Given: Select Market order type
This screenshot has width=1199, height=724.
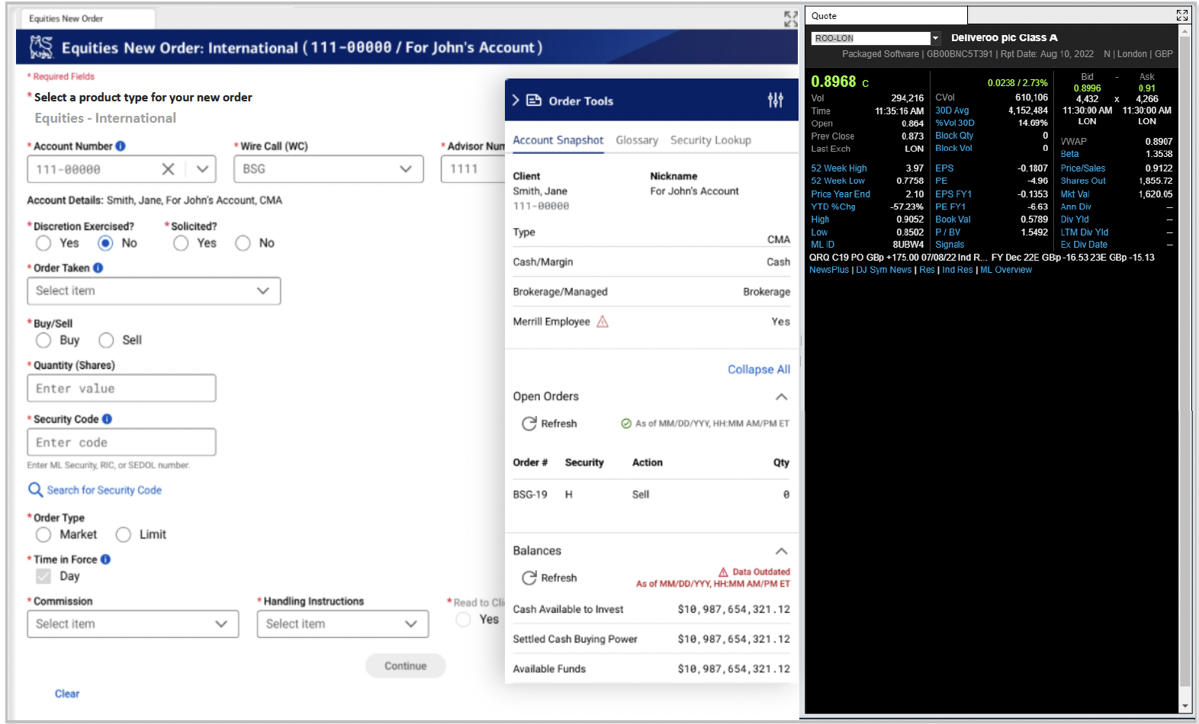Looking at the screenshot, I should coord(43,534).
